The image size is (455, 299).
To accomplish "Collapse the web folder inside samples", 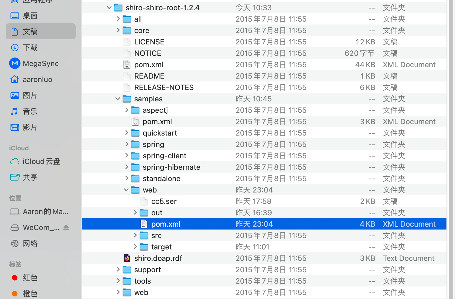I will [127, 190].
